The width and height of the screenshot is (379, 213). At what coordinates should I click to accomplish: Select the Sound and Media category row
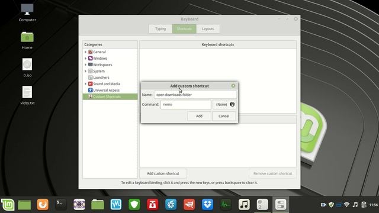(110, 84)
